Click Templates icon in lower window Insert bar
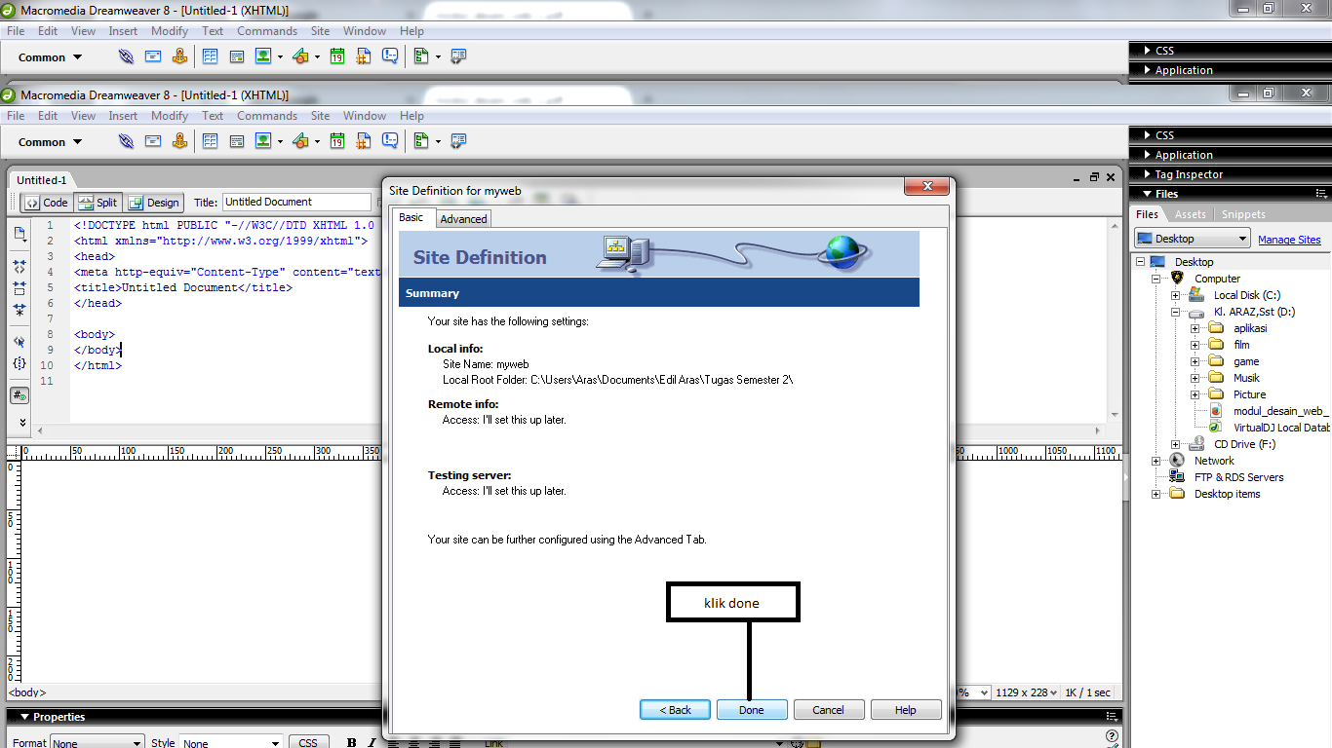The height and width of the screenshot is (748, 1332). click(421, 141)
